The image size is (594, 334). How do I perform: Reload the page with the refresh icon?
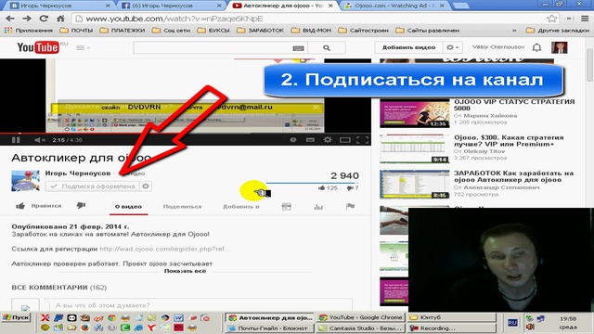click(44, 19)
